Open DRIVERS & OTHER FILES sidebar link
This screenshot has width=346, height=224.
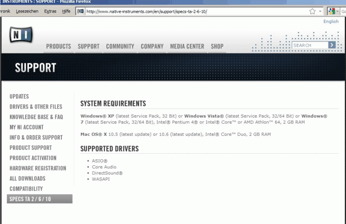36,107
